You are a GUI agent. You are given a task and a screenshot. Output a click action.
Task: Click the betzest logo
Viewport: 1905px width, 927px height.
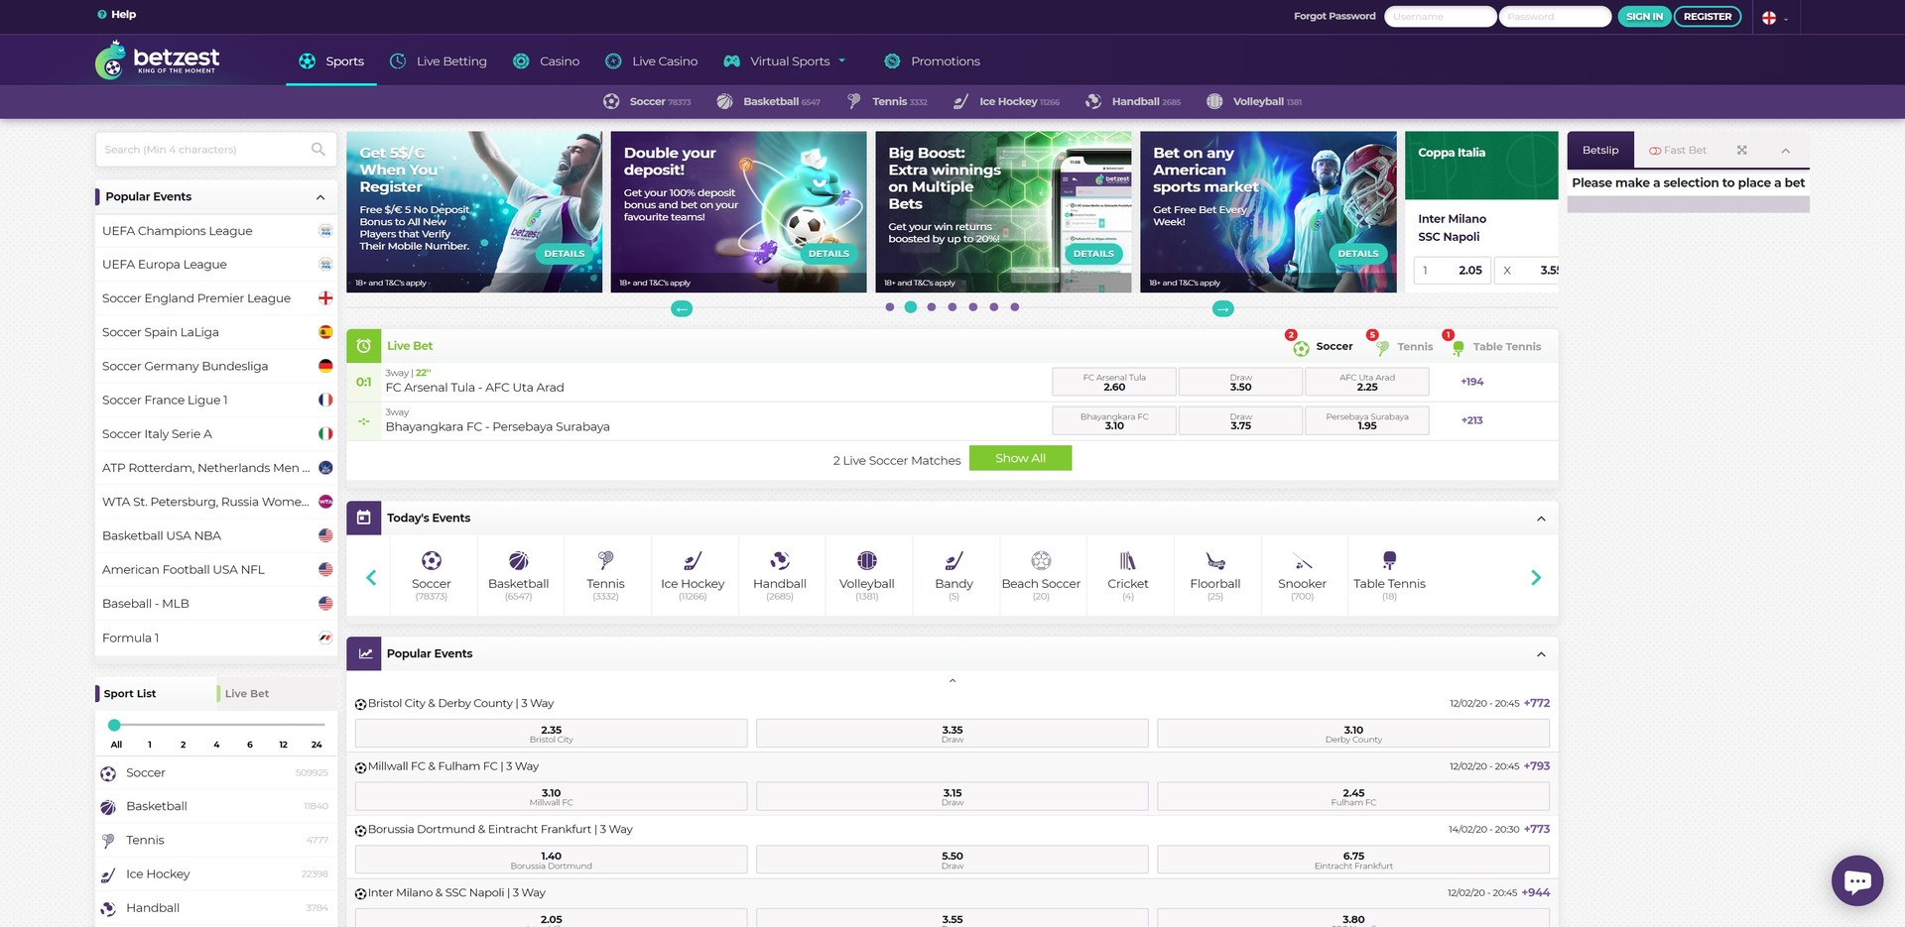coord(159,60)
